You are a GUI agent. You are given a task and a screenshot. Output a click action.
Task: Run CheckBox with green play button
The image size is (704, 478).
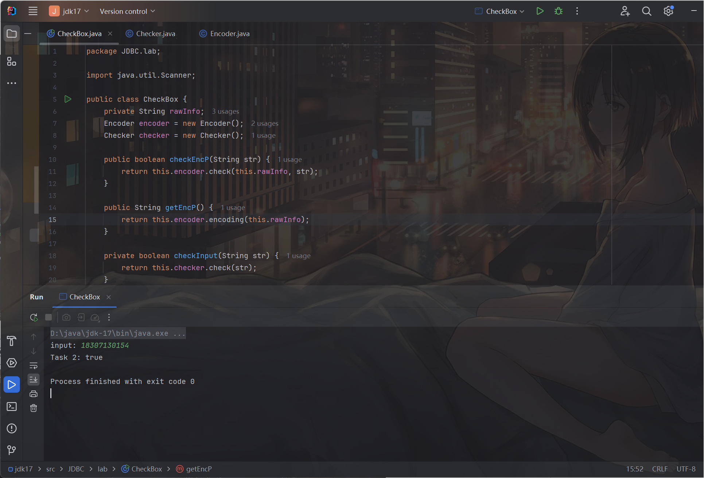point(540,11)
